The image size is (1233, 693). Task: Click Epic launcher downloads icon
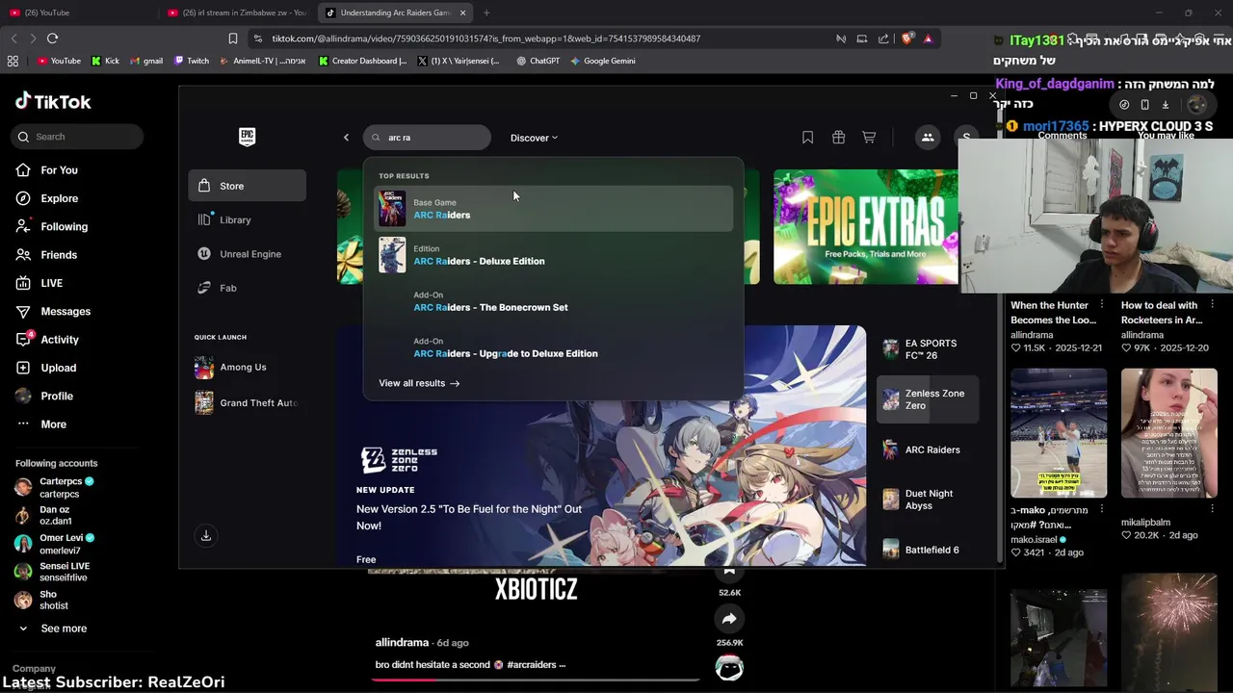tap(205, 536)
